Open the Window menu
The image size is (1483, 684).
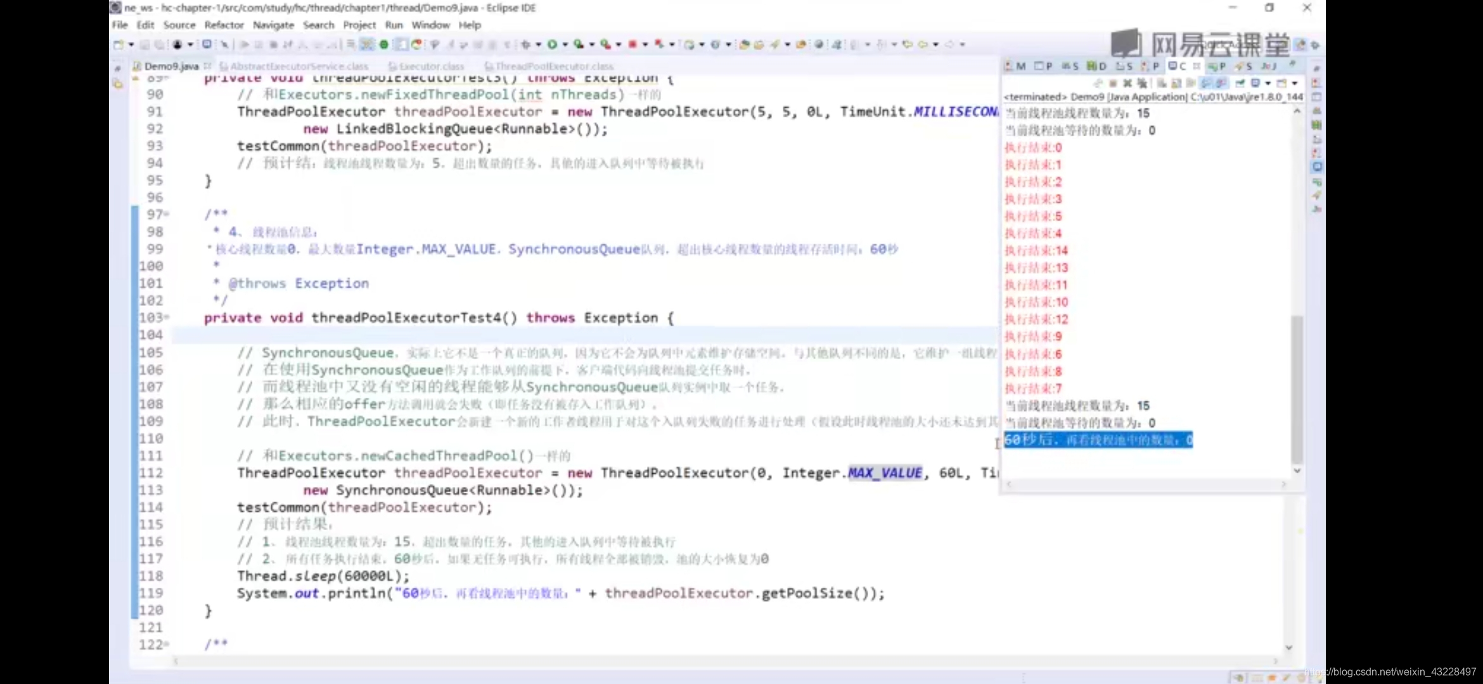click(430, 25)
